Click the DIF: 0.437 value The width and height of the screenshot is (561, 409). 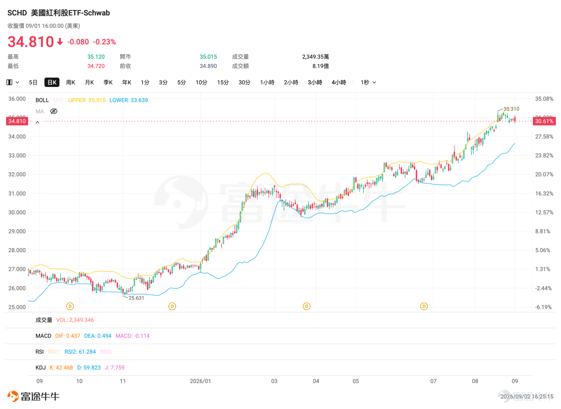click(68, 336)
